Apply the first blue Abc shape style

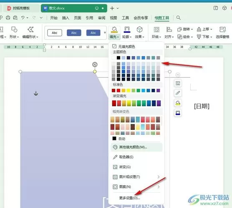[74, 32]
